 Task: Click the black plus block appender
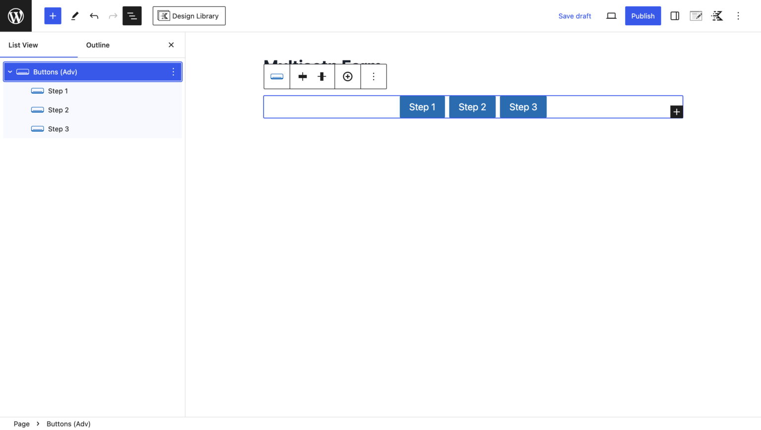click(676, 112)
